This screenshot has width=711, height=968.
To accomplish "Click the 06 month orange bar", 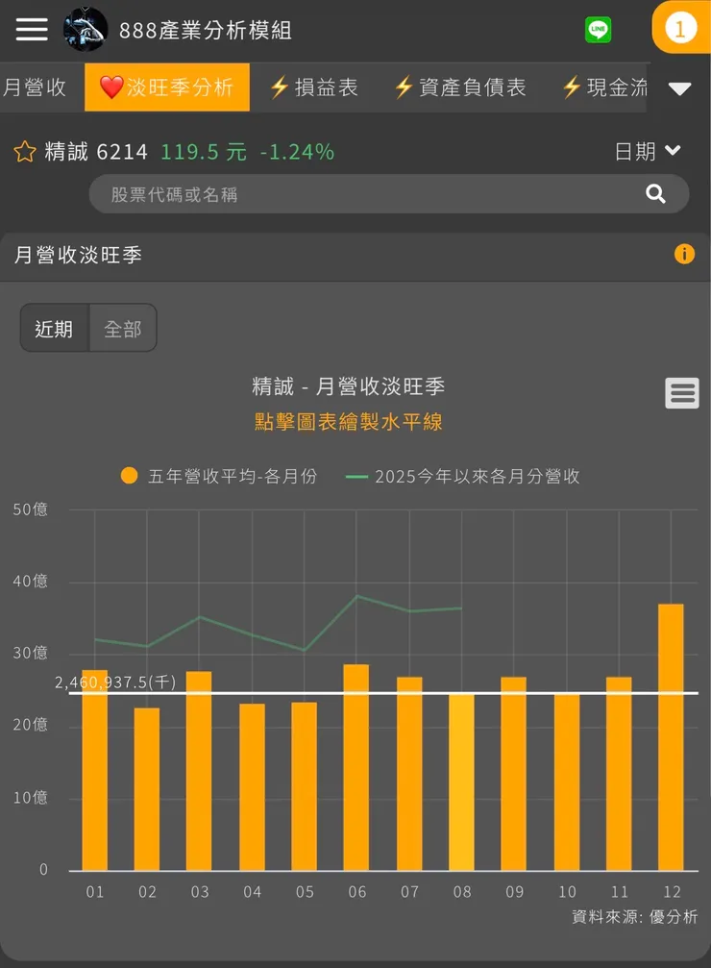I will tap(356, 767).
